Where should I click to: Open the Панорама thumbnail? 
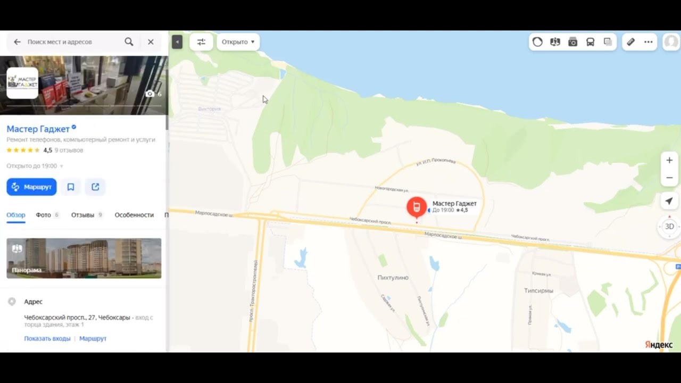pos(84,258)
